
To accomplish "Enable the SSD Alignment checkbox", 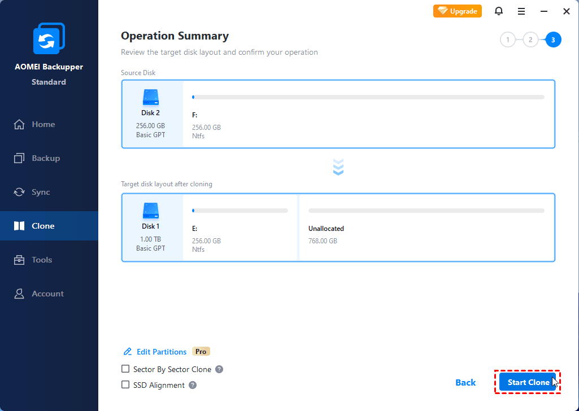I will click(125, 385).
